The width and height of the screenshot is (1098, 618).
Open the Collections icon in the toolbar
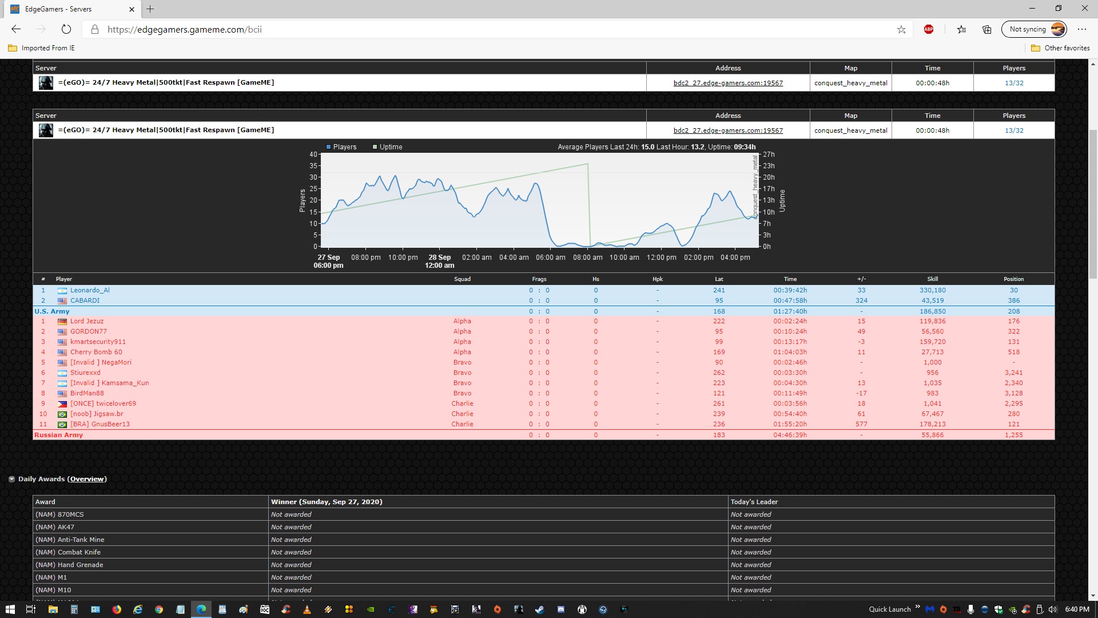[x=987, y=29]
